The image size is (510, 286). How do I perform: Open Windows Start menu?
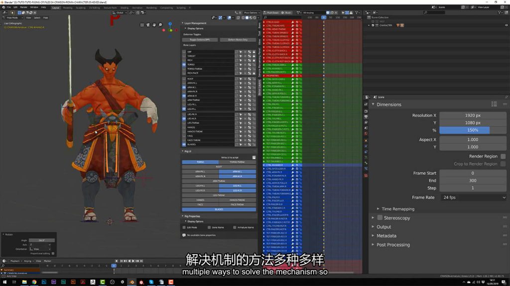click(4, 282)
